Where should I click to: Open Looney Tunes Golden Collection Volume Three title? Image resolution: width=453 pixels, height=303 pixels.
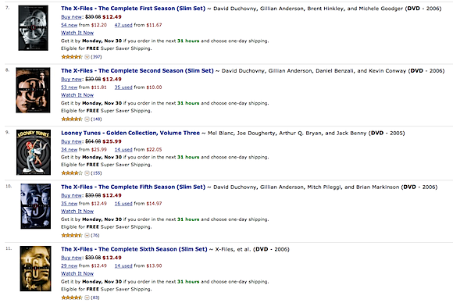(130, 133)
